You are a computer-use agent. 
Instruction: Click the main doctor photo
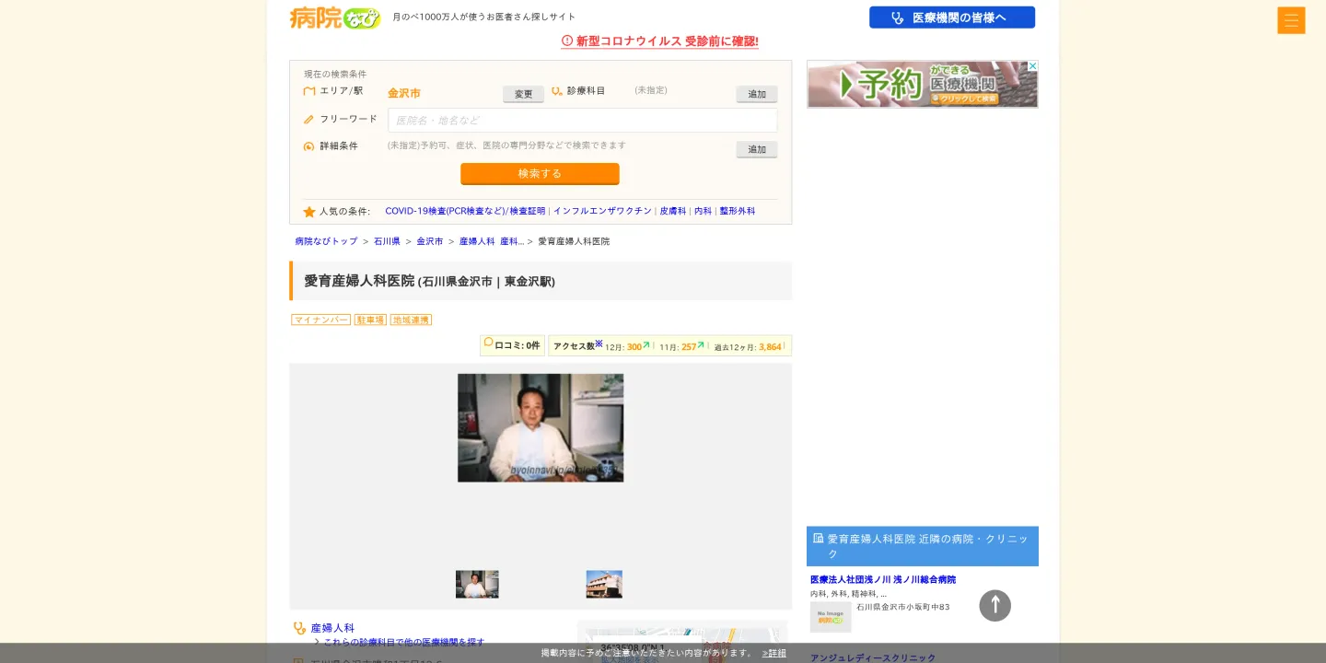pyautogui.click(x=541, y=427)
